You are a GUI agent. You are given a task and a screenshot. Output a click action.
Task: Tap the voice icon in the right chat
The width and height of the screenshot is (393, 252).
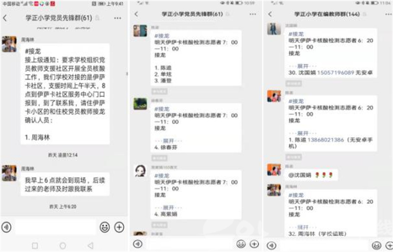click(x=272, y=245)
